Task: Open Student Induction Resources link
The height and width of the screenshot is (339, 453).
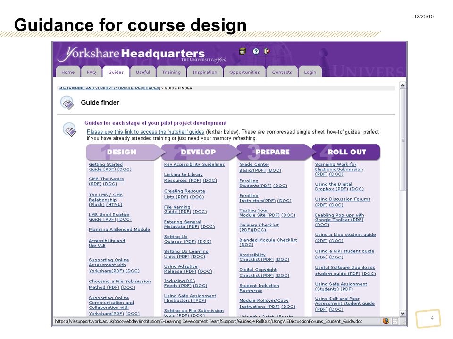Action: click(x=259, y=288)
